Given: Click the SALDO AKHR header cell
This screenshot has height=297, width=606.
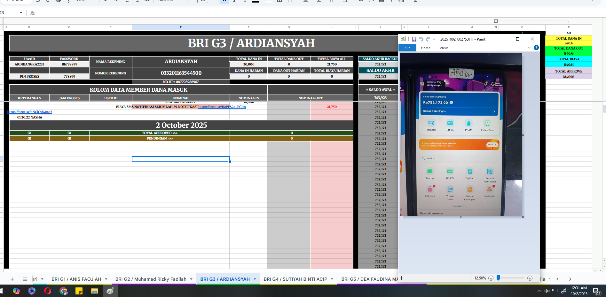Looking at the screenshot, I should [x=380, y=70].
